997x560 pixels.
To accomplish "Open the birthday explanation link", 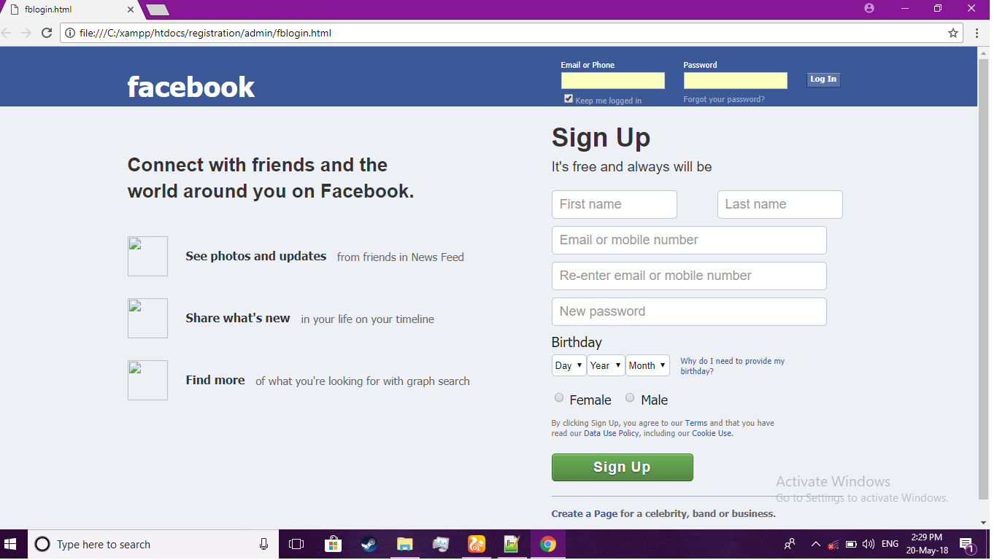I will pyautogui.click(x=733, y=366).
